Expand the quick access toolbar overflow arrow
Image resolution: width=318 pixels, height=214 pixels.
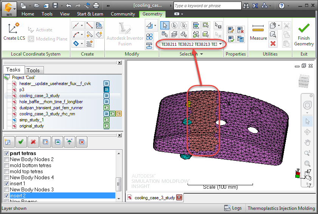click(x=108, y=6)
